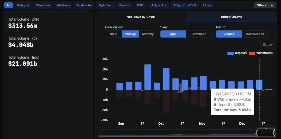Filter by Linea chain
Screen dimensions: 281x139
click(x=207, y=5)
